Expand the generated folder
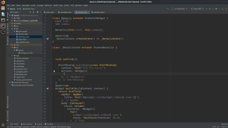The width and height of the screenshot is (228, 128). tap(14, 32)
